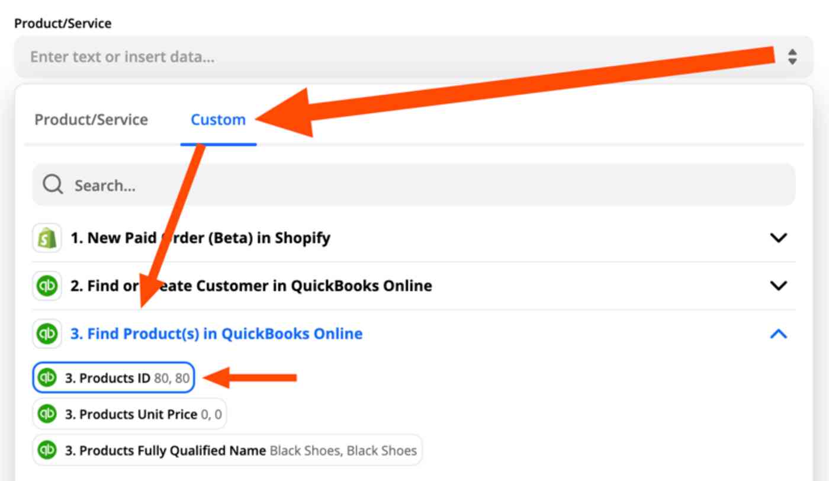Switch to the Product/Service tab
Viewport: 829px width, 481px height.
(91, 120)
